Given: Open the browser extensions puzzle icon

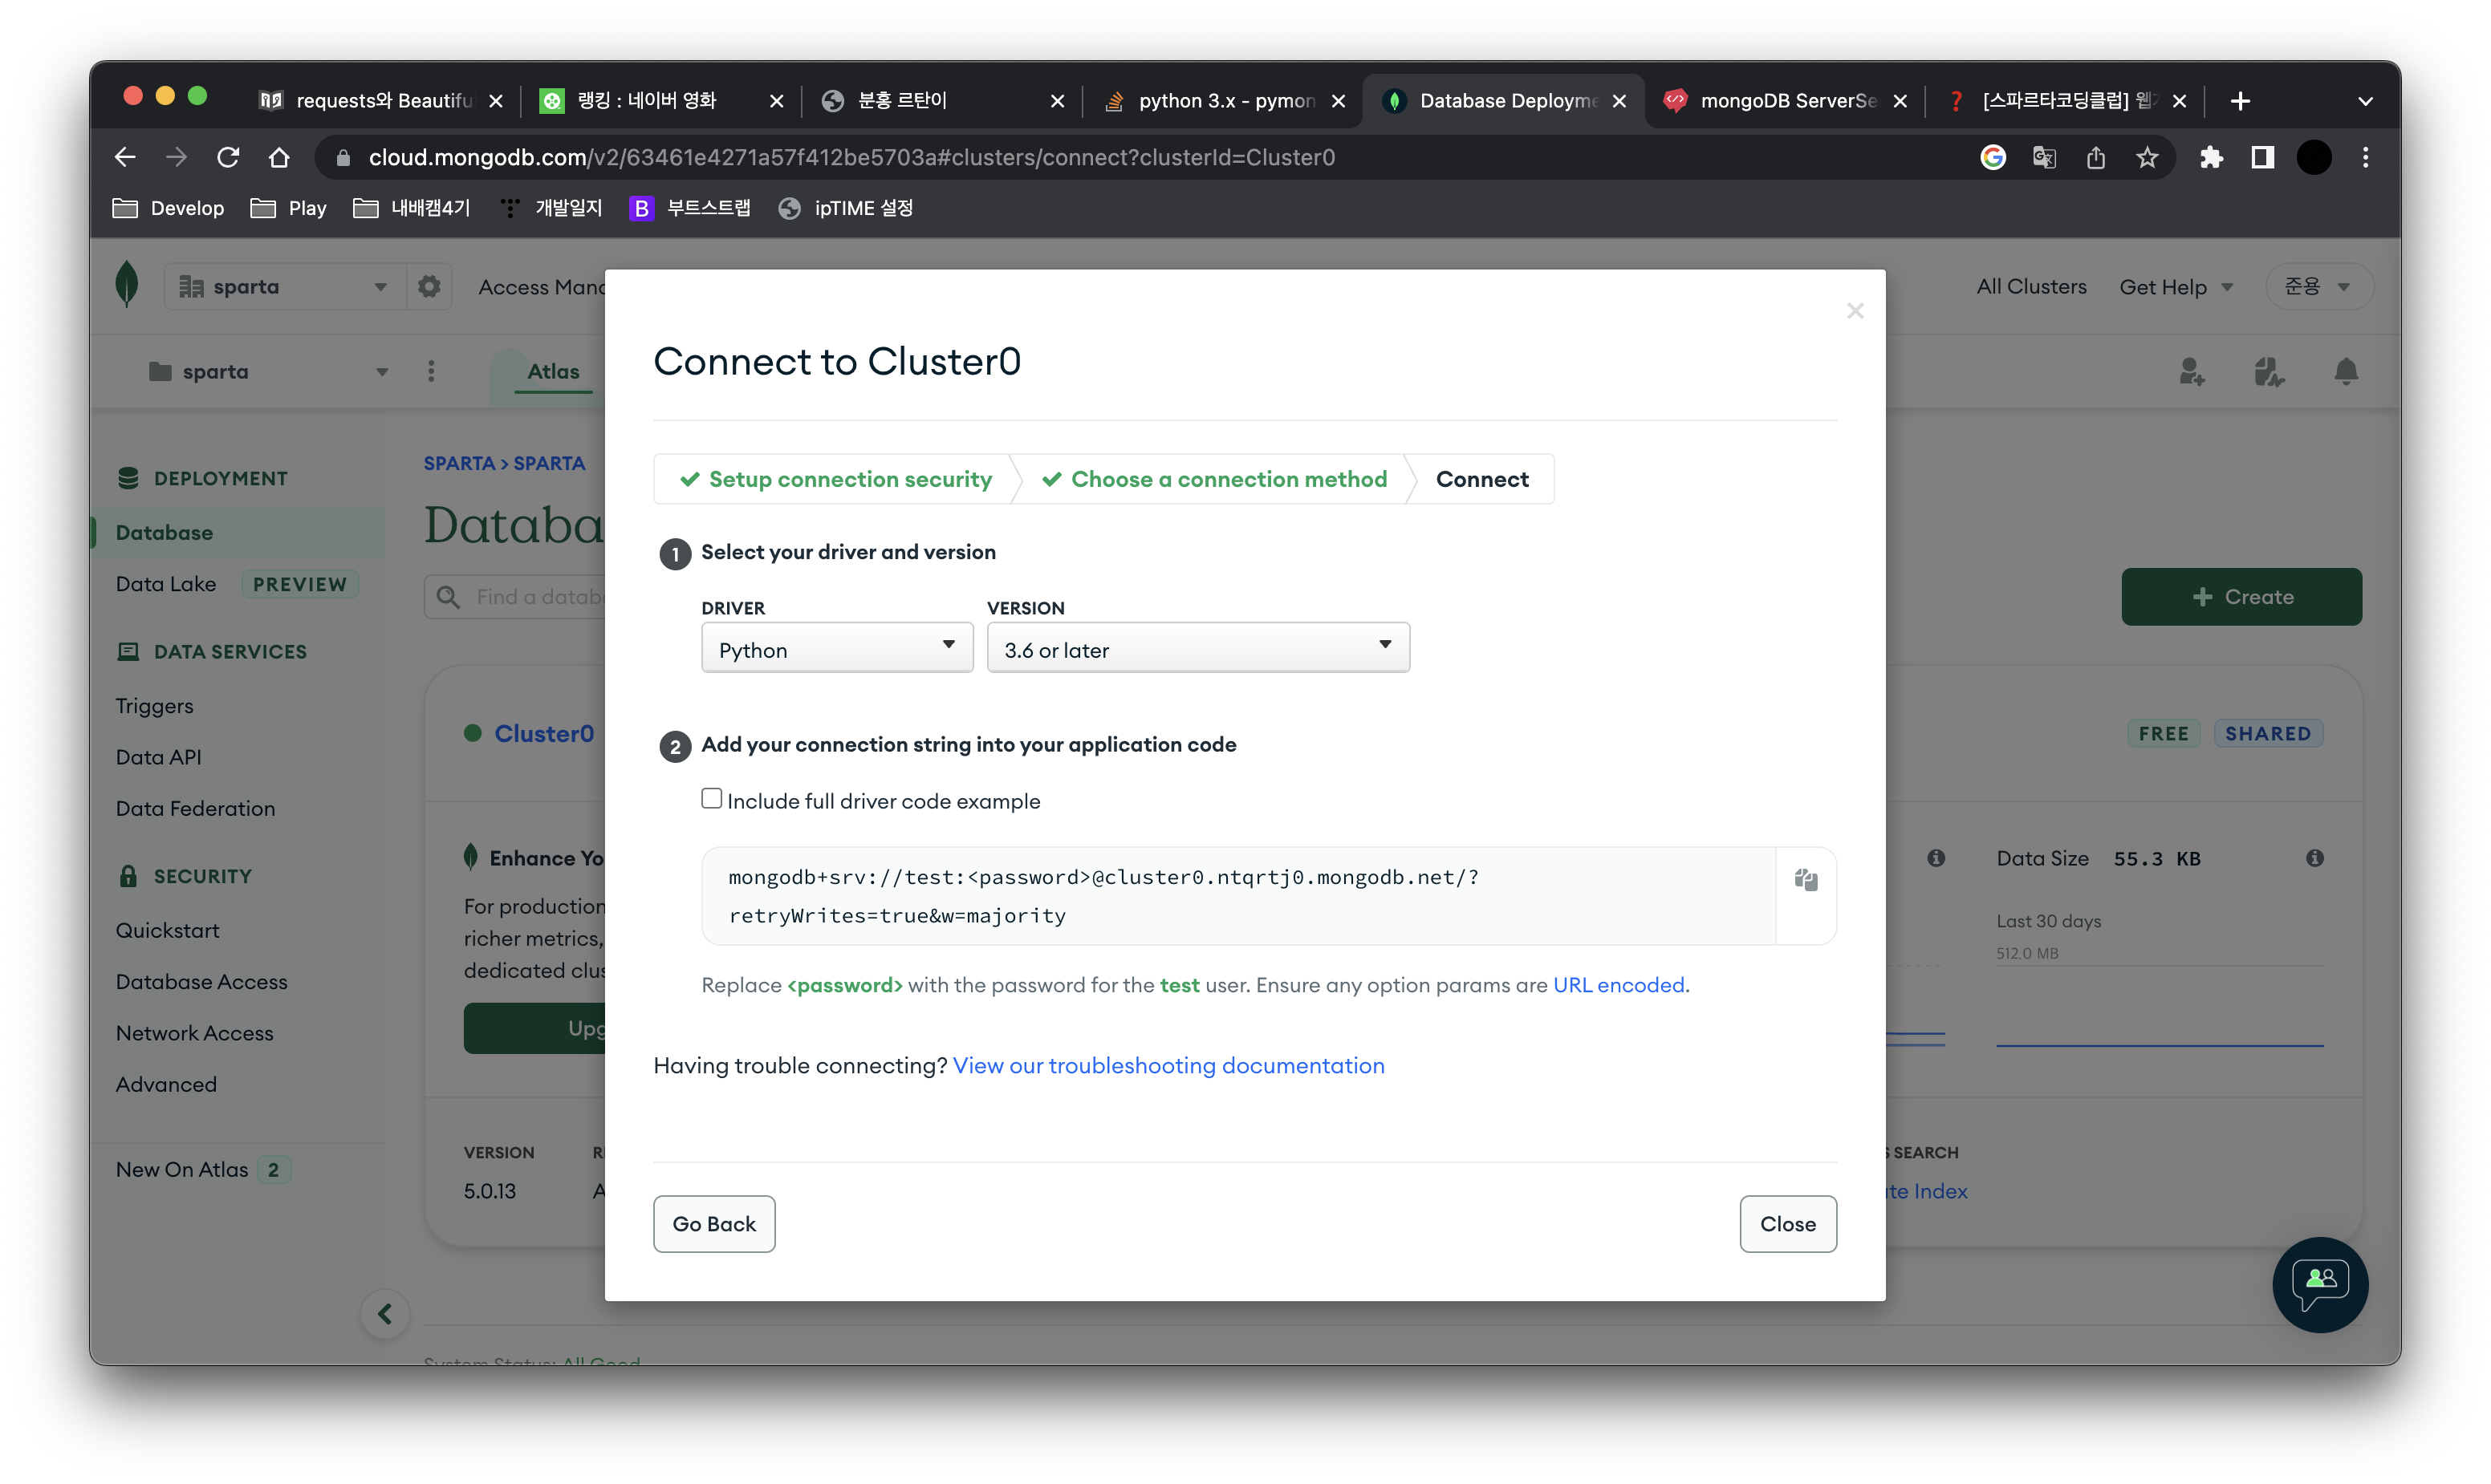Looking at the screenshot, I should (2211, 157).
